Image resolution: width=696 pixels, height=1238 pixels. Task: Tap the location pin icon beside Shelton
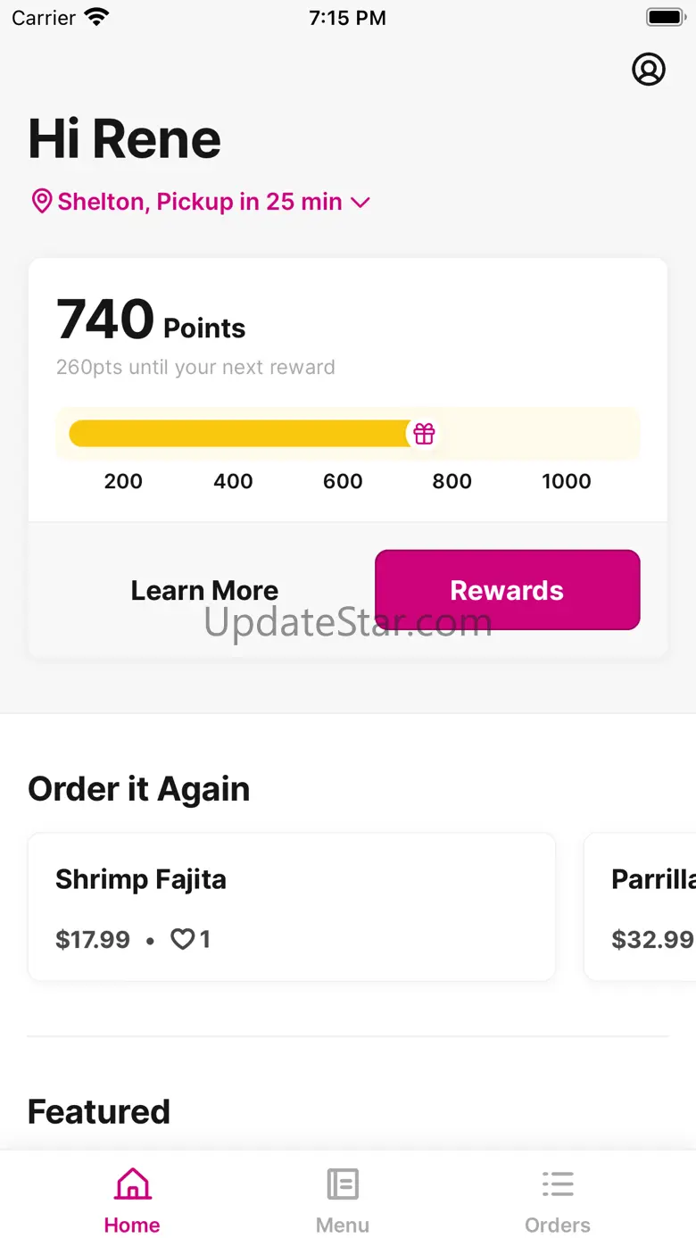tap(41, 202)
